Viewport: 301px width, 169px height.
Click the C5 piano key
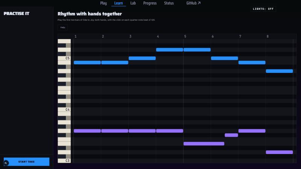(x=64, y=58)
